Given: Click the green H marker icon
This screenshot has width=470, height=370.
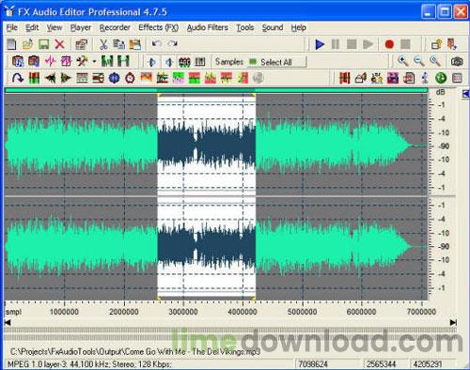Looking at the screenshot, I should (123, 61).
